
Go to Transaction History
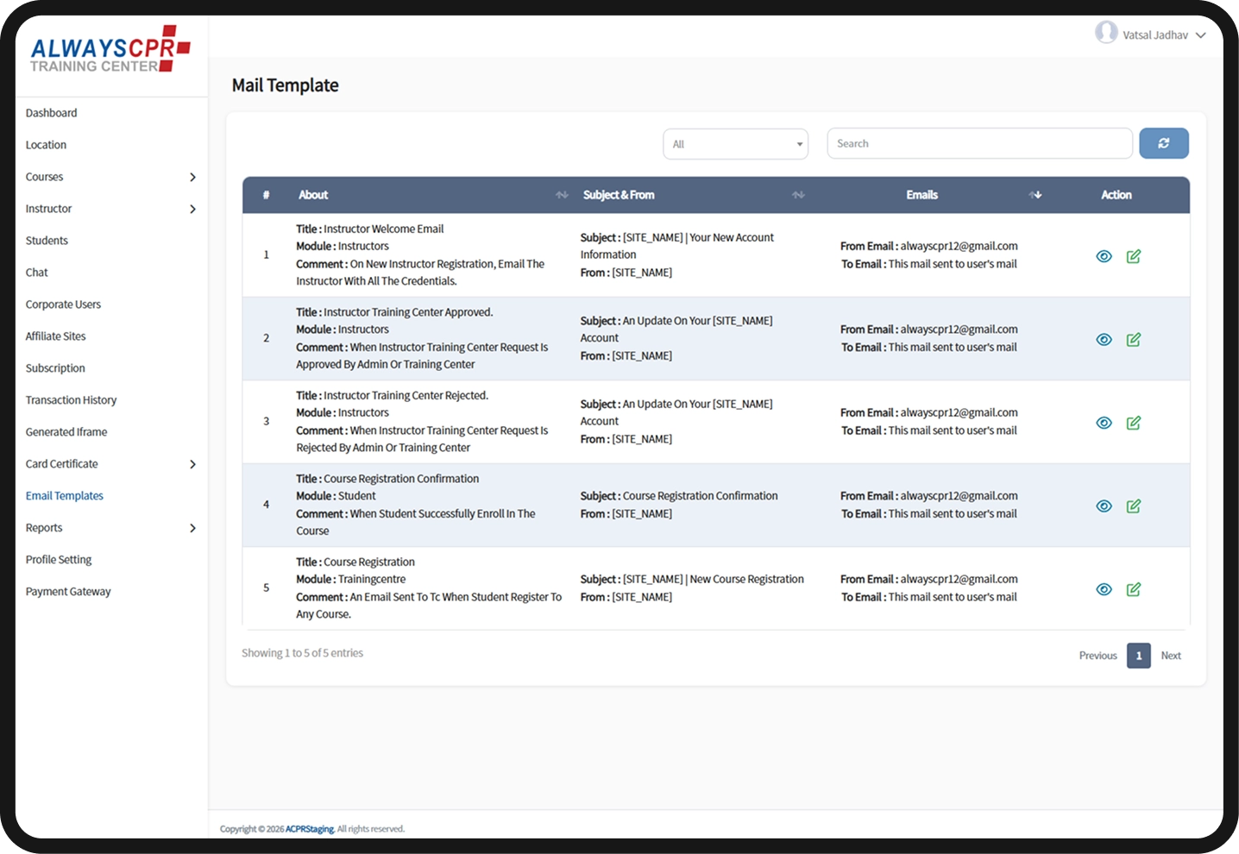[x=71, y=400]
